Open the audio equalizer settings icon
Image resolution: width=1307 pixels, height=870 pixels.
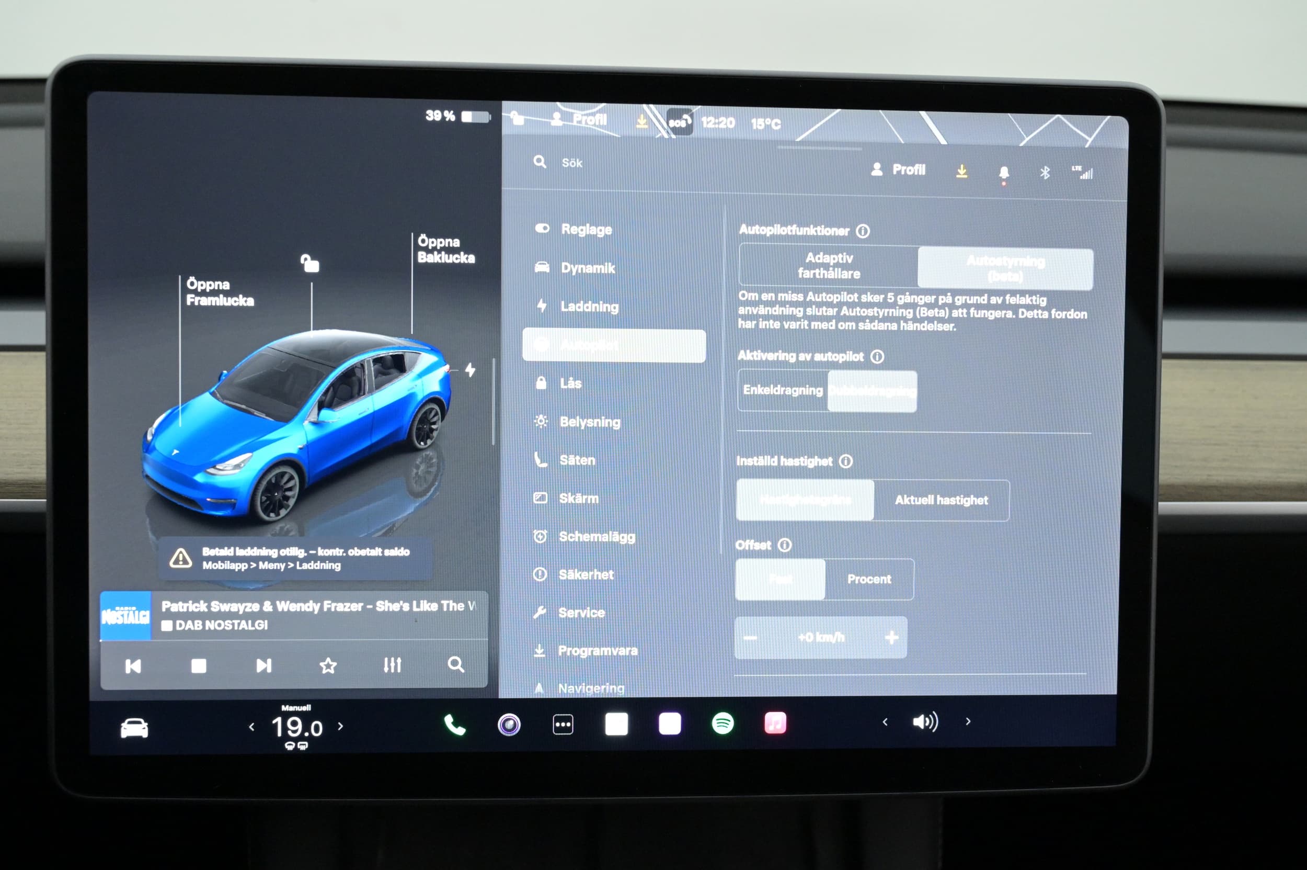[x=392, y=665]
